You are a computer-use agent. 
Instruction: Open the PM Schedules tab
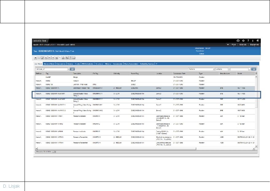click(x=88, y=64)
